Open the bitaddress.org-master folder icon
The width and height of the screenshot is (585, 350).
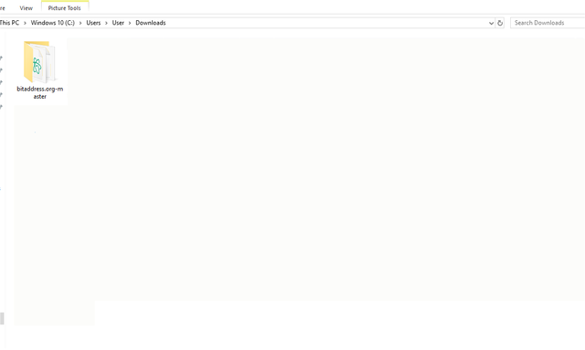click(x=39, y=62)
